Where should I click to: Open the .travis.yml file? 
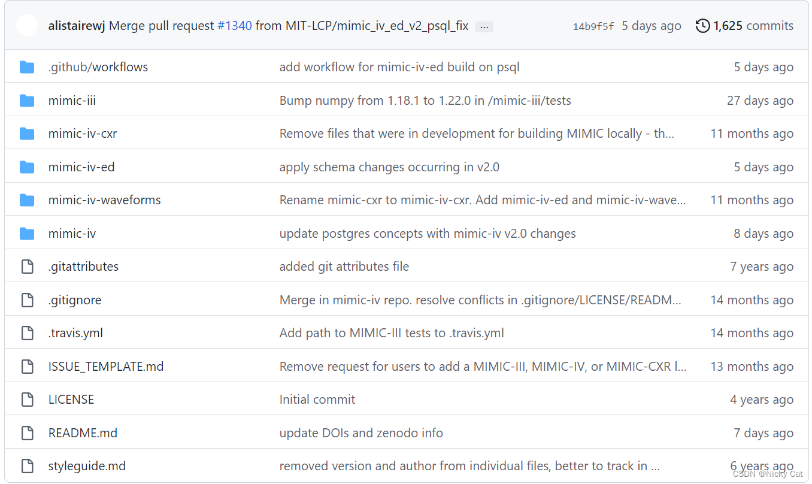click(x=75, y=332)
